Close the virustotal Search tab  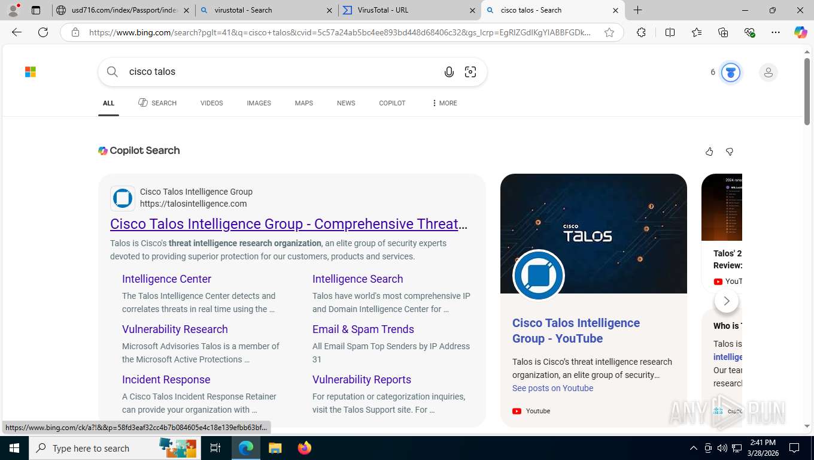(x=329, y=10)
